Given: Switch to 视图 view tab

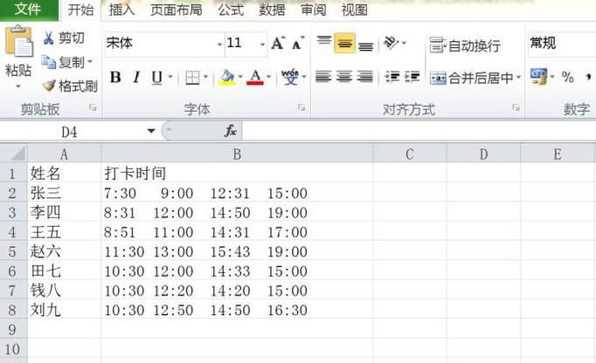Looking at the screenshot, I should tap(354, 10).
